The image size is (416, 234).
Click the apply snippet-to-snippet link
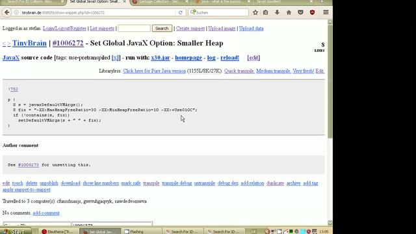pyautogui.click(x=26, y=190)
